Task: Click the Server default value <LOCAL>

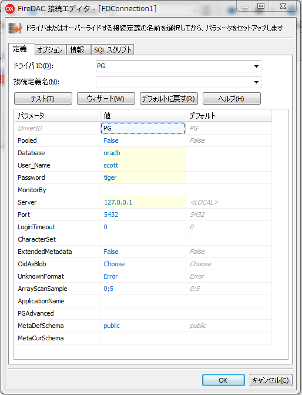Action: pos(204,202)
